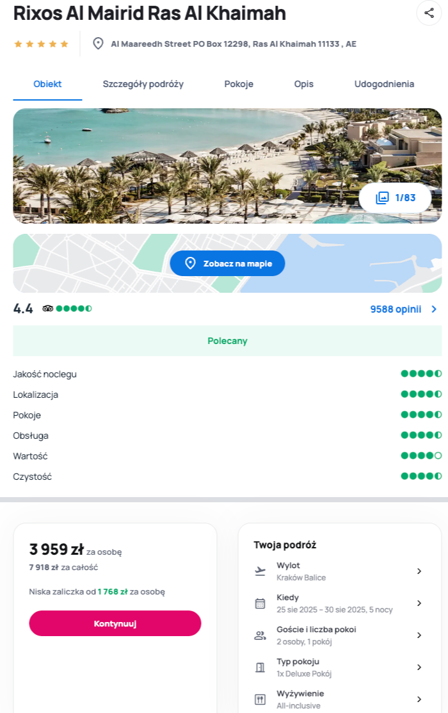Switch to the Pokoje tab
The image size is (448, 713).
coord(239,84)
